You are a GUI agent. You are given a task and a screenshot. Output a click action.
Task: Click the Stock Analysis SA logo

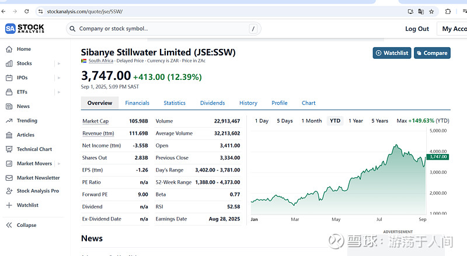[x=25, y=29]
